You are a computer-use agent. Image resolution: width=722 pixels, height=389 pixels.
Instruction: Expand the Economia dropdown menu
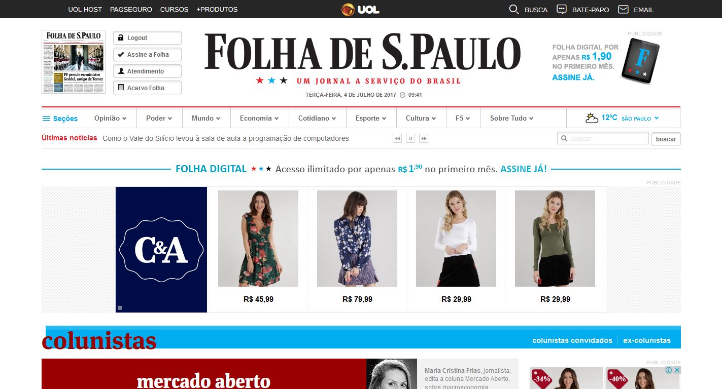coord(259,118)
